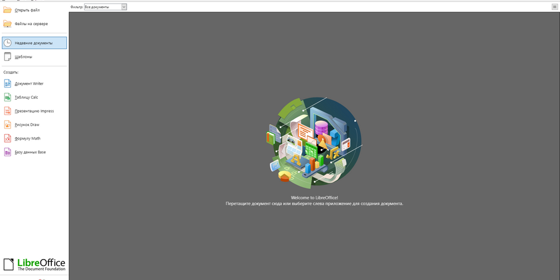Click the Draw drawing icon
This screenshot has height=280, width=560.
tap(8, 125)
